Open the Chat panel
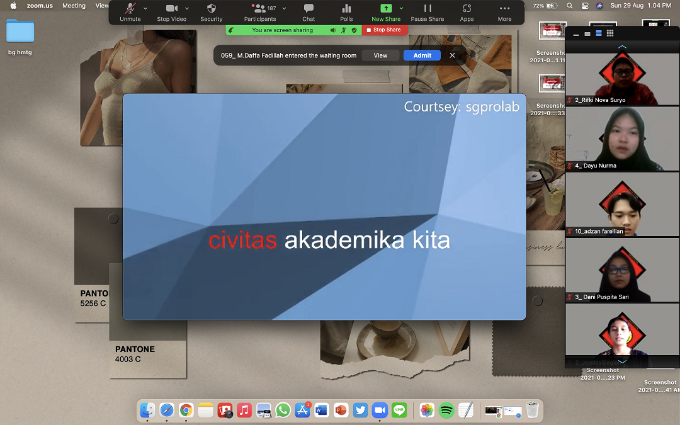680x425 pixels. (309, 12)
